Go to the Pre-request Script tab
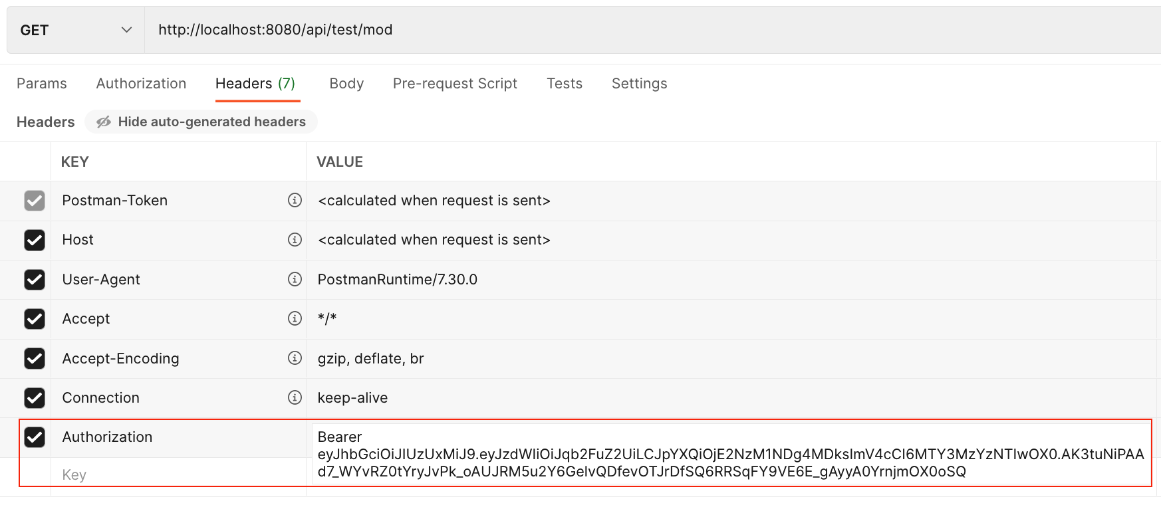Image resolution: width=1161 pixels, height=509 pixels. tap(455, 84)
